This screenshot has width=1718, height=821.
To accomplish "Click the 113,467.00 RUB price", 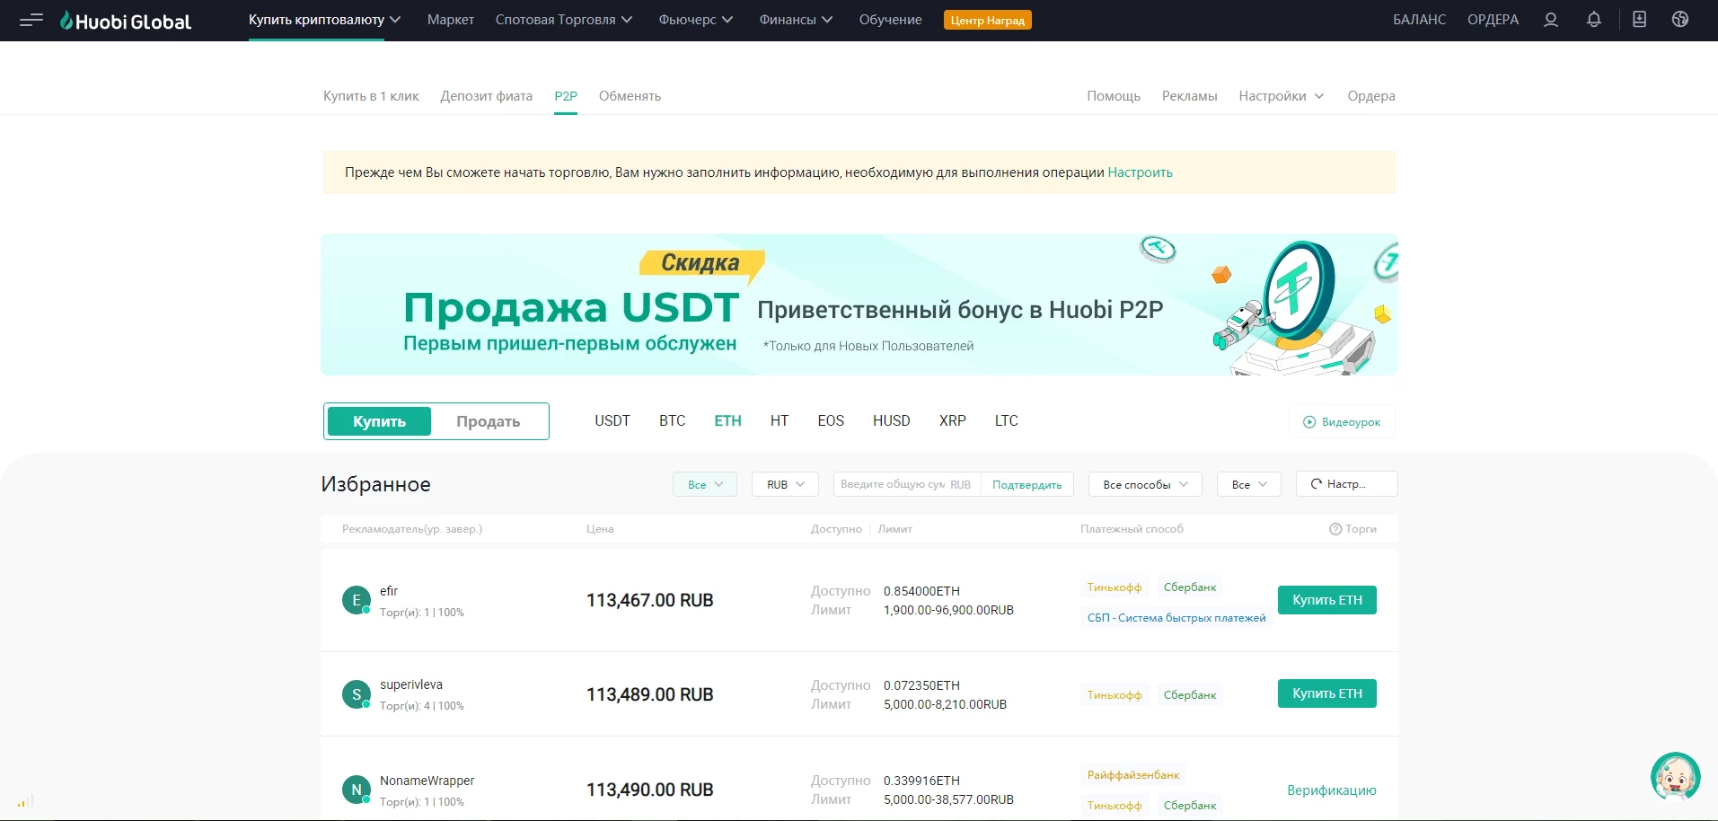I will [x=650, y=600].
